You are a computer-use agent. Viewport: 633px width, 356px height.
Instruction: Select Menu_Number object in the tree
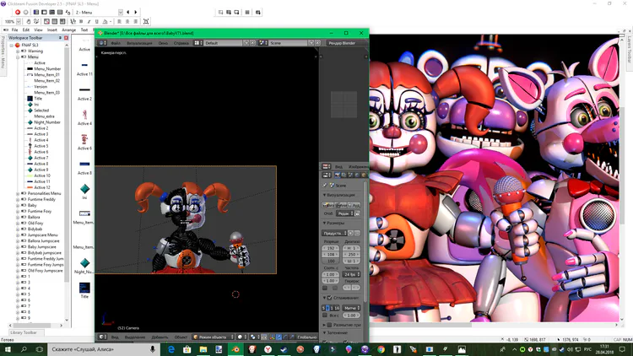click(x=47, y=69)
